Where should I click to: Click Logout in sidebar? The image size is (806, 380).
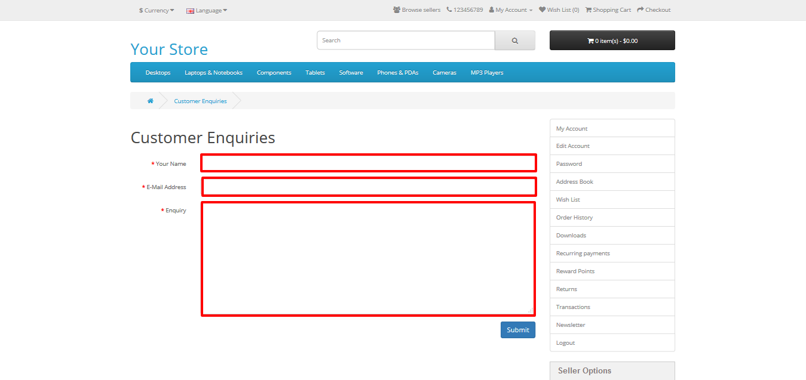[x=612, y=343]
